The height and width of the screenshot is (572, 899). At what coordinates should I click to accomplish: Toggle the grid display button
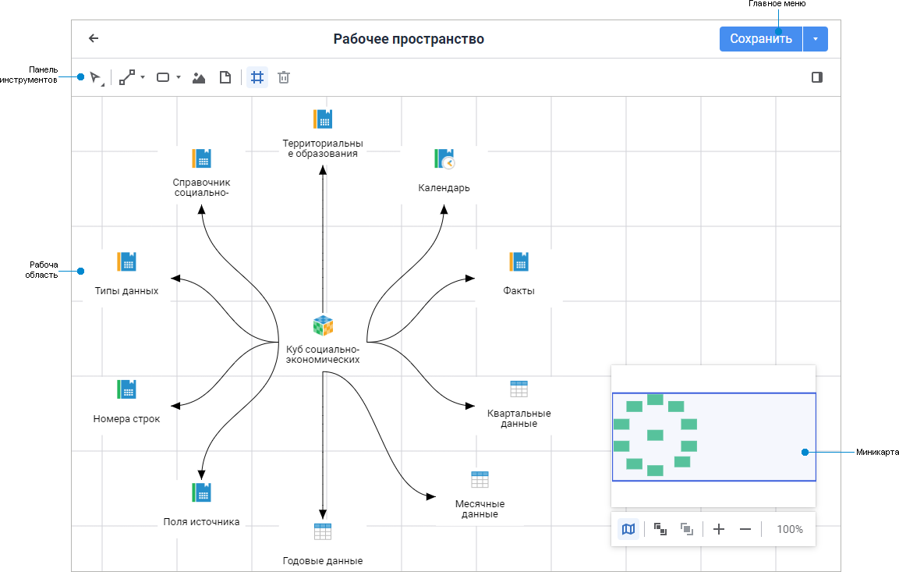[257, 77]
